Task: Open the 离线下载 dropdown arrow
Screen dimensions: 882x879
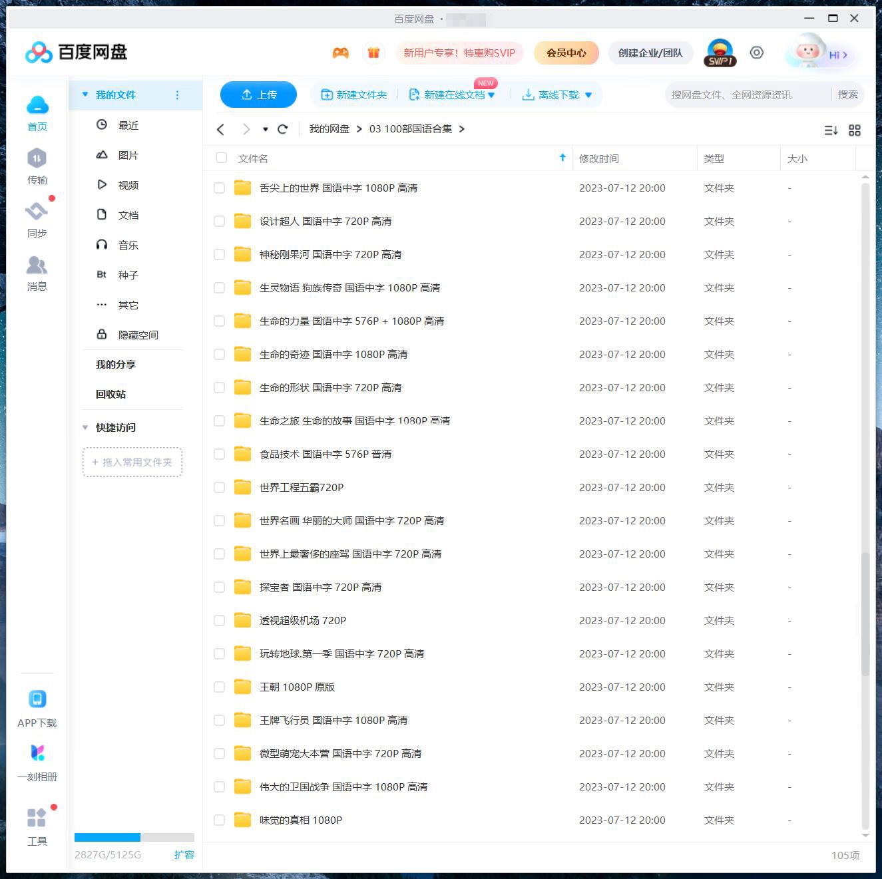Action: click(x=588, y=94)
